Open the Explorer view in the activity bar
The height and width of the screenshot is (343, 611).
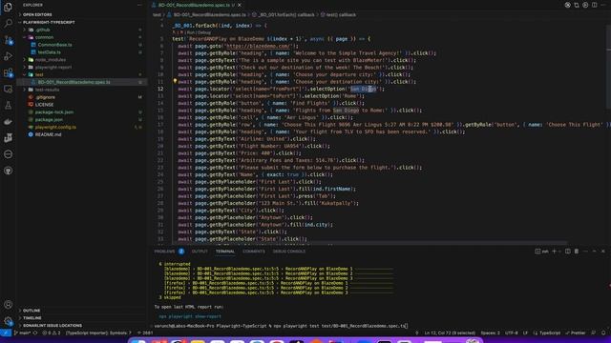(8, 8)
